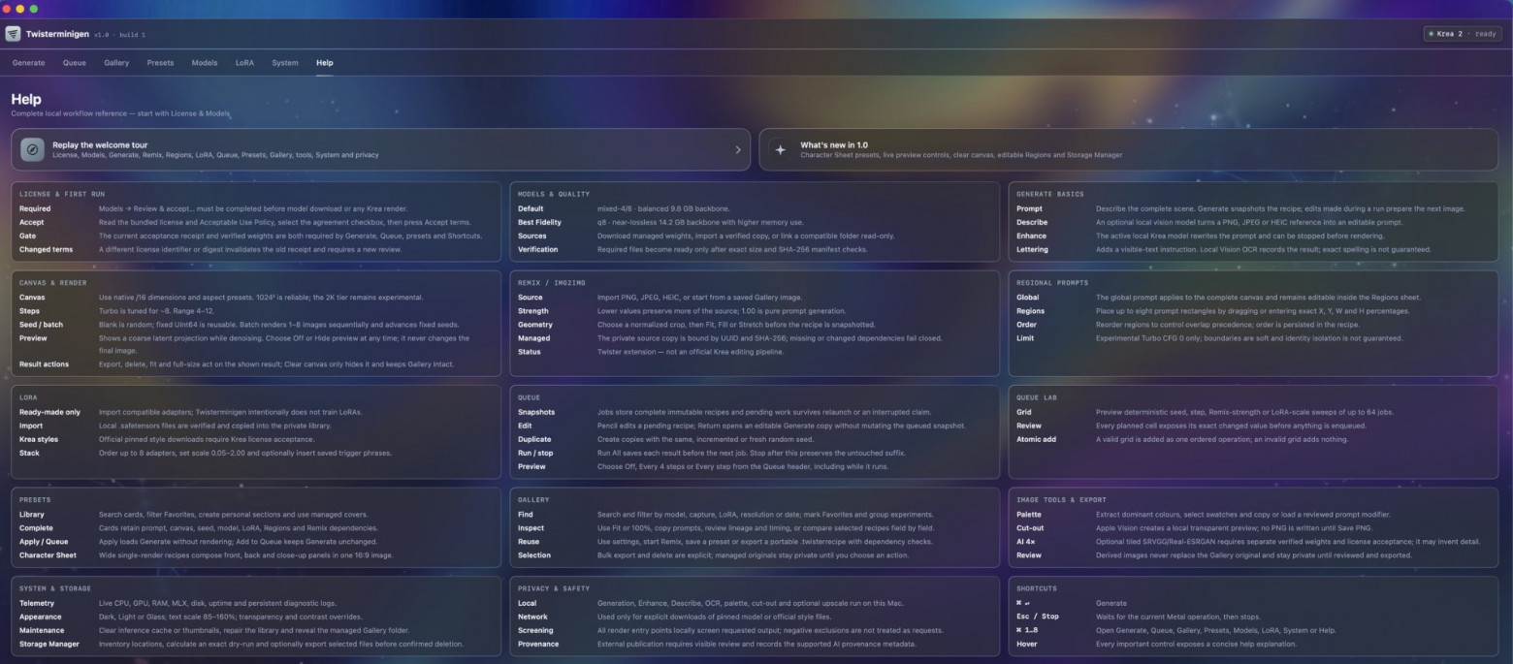The image size is (1513, 664).
Task: Click the 'Screening' row under Privacy & Safety
Action: 755,630
